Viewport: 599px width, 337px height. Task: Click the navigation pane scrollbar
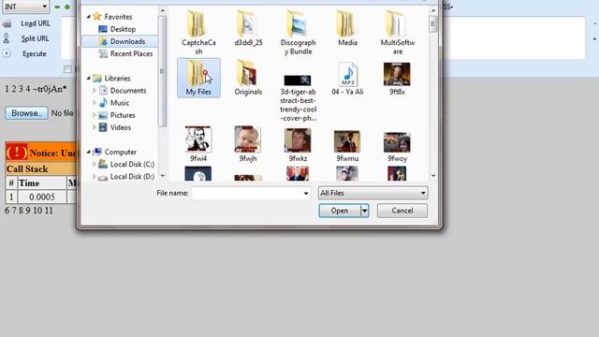click(162, 71)
